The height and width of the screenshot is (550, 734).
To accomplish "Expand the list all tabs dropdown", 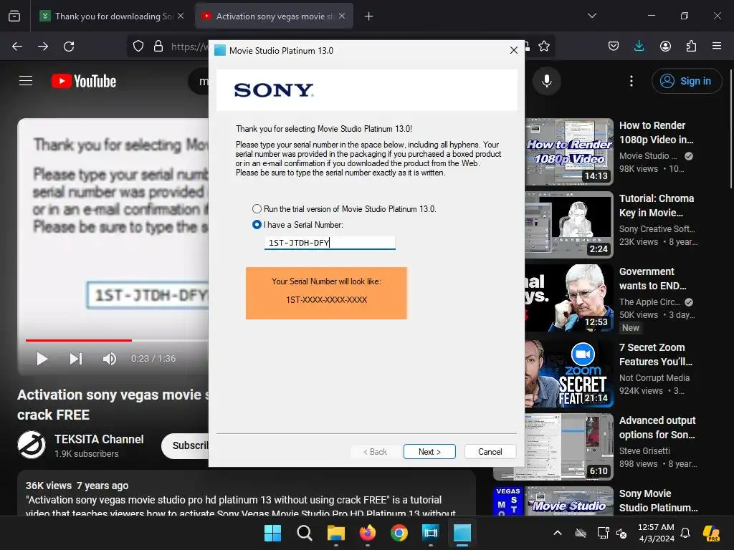I will point(591,16).
